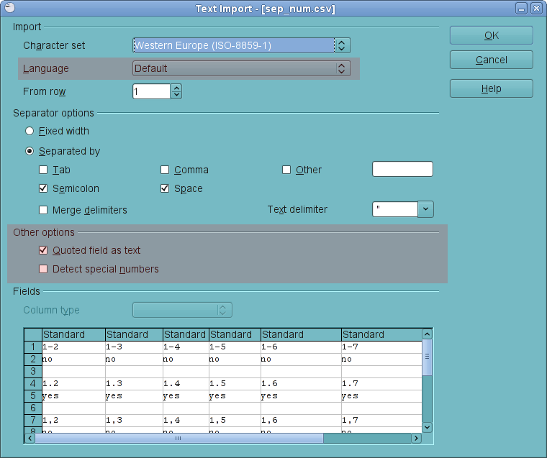The height and width of the screenshot is (458, 547).
Task: Enable the Tab separator checkbox
Action: [x=43, y=170]
